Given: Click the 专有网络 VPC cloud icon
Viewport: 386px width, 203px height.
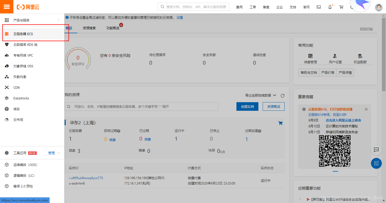Looking at the screenshot, I should [7, 56].
